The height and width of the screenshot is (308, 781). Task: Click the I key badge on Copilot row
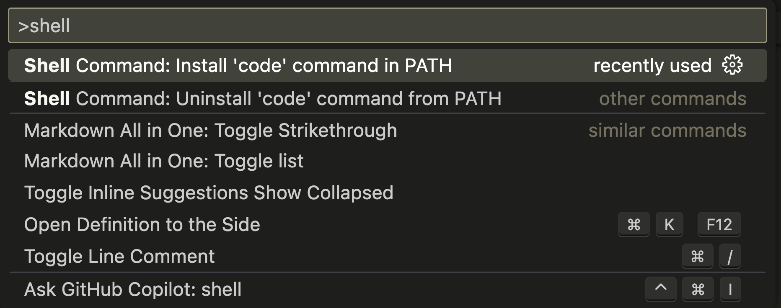point(730,289)
